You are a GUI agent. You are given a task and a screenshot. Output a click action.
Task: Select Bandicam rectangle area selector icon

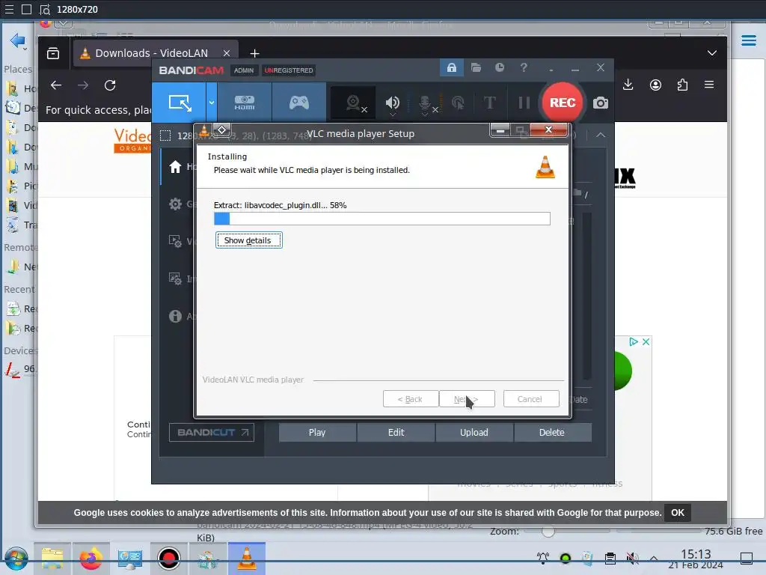click(x=165, y=136)
